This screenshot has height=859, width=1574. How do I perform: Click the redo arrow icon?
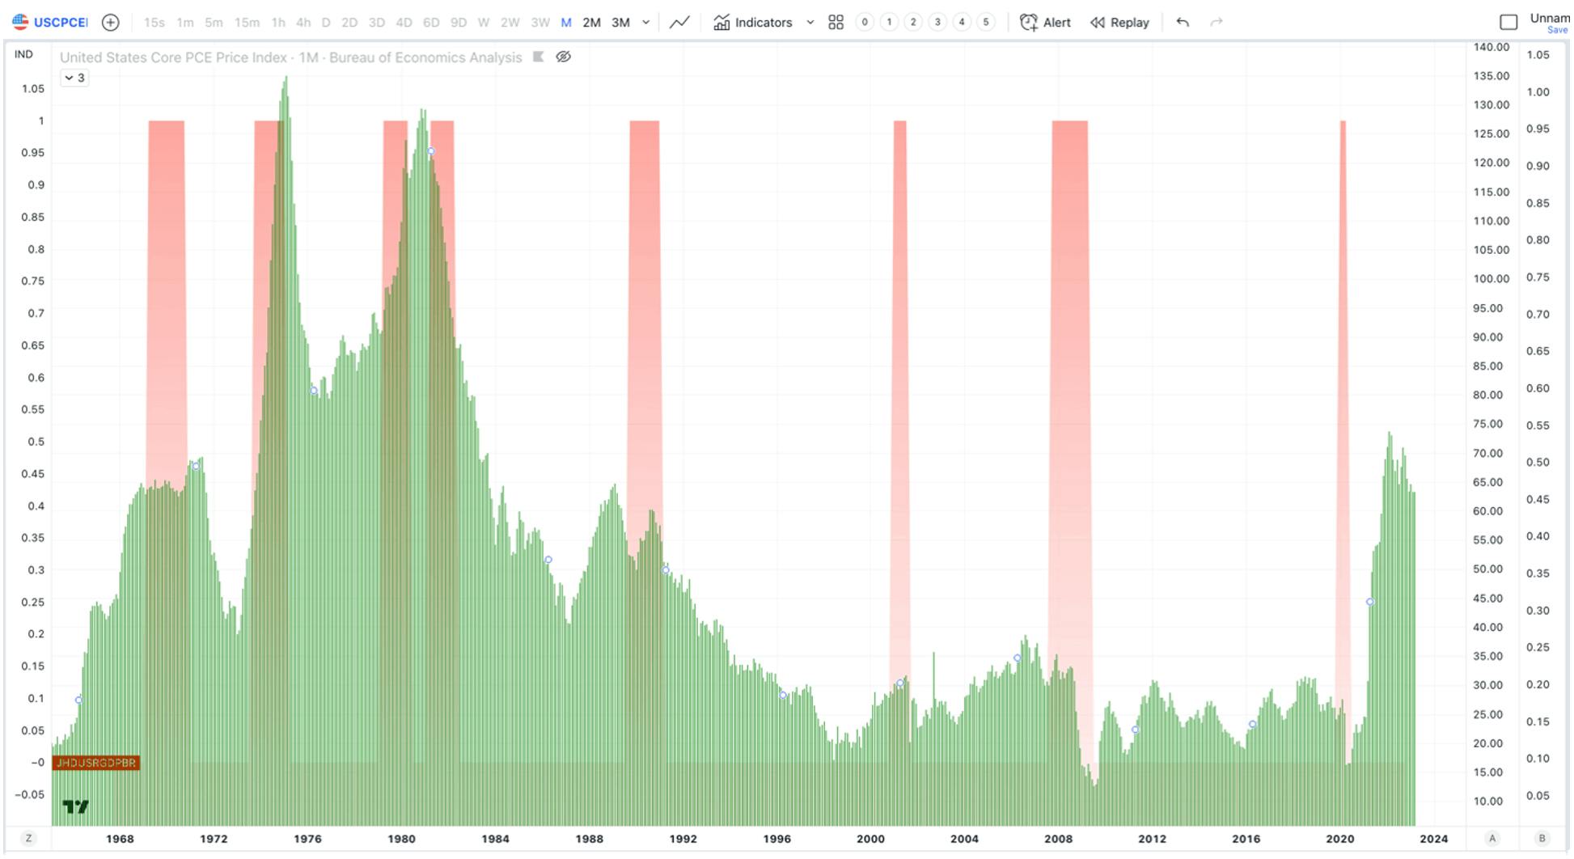[x=1216, y=23]
